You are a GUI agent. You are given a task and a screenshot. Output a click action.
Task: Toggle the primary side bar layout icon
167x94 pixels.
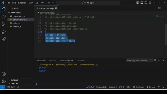[x=138, y=3]
